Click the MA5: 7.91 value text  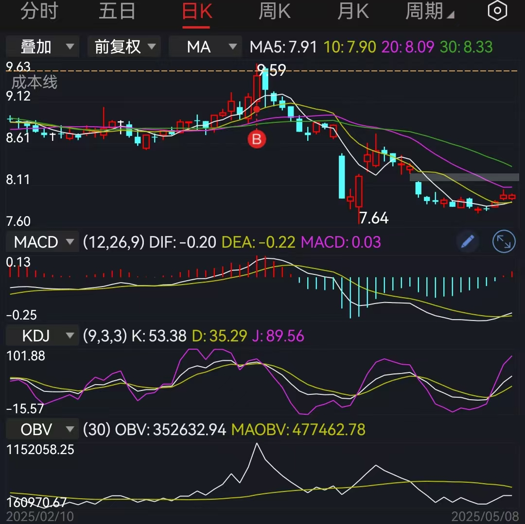pyautogui.click(x=283, y=47)
